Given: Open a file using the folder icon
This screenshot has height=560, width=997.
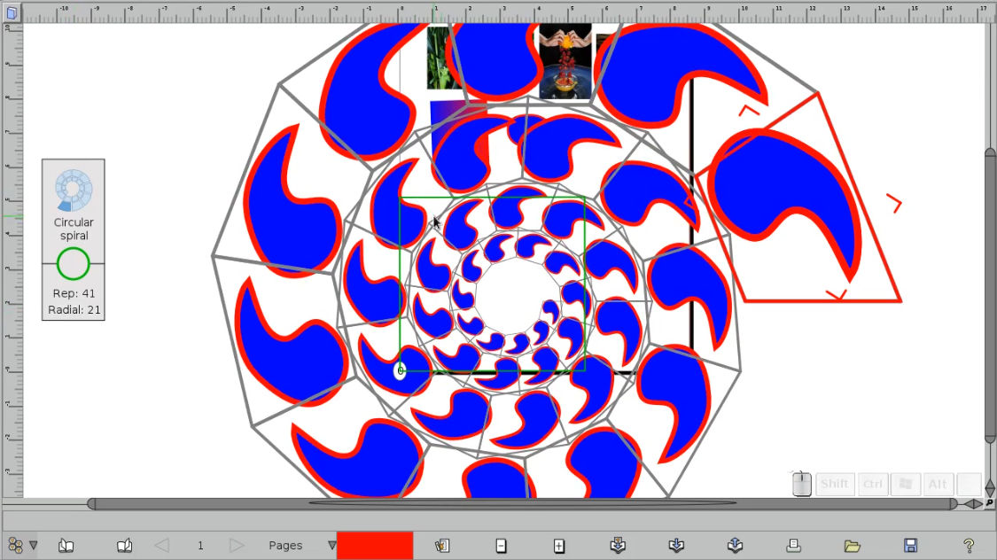Looking at the screenshot, I should click(x=852, y=545).
